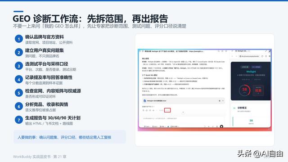Click the scroll-to-bottom arrow above chat input
Viewport: 288px width, 162px height.
[183, 112]
